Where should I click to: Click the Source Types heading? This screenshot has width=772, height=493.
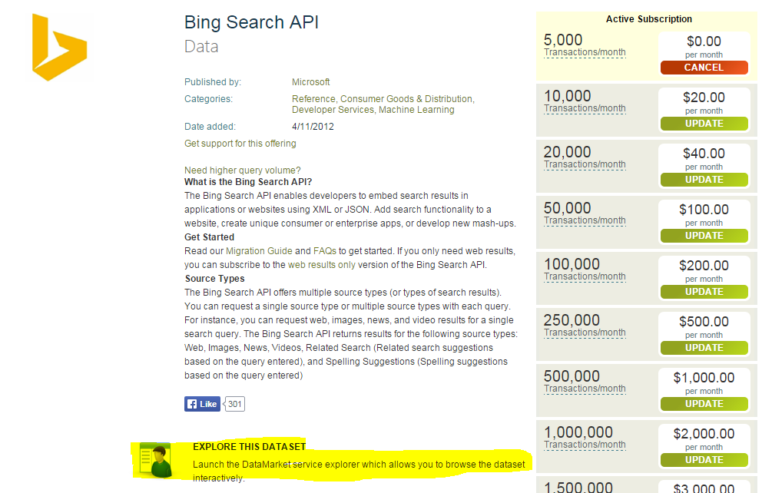click(214, 279)
